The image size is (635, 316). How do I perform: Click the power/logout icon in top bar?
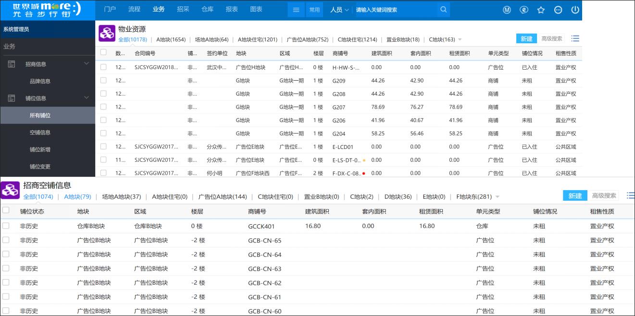[575, 10]
